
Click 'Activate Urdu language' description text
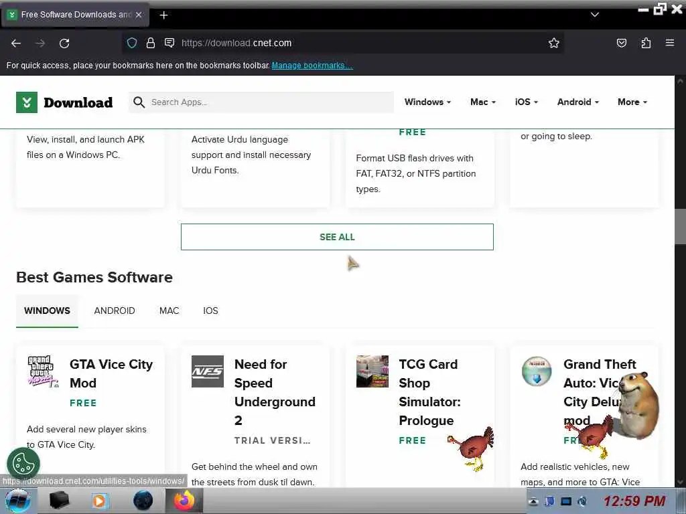tap(251, 155)
